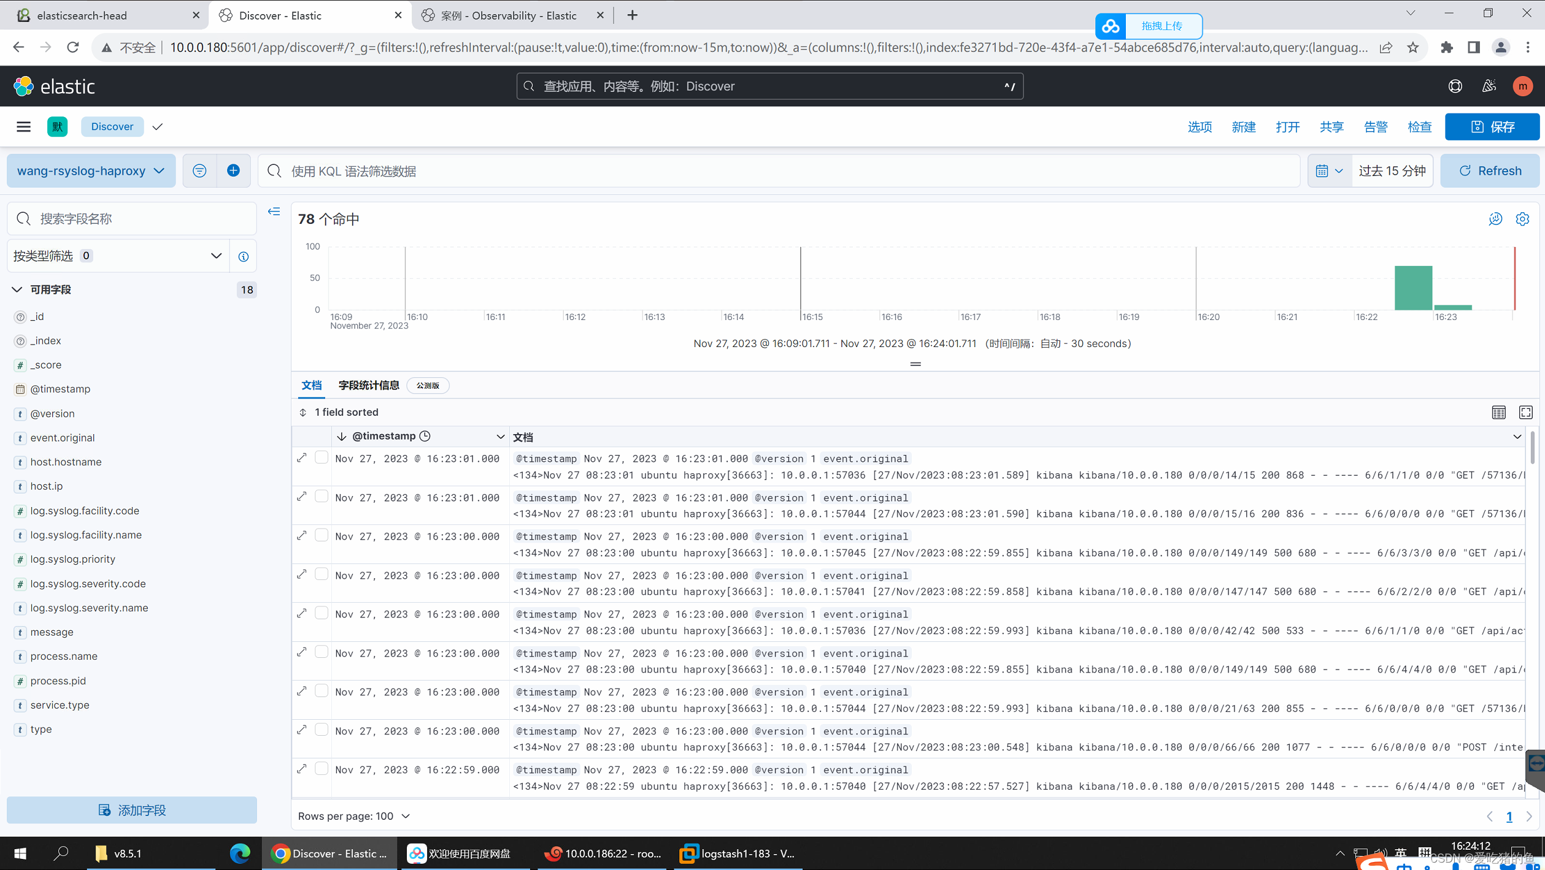Save the search with the save button
Viewport: 1545px width, 870px height.
click(x=1492, y=127)
